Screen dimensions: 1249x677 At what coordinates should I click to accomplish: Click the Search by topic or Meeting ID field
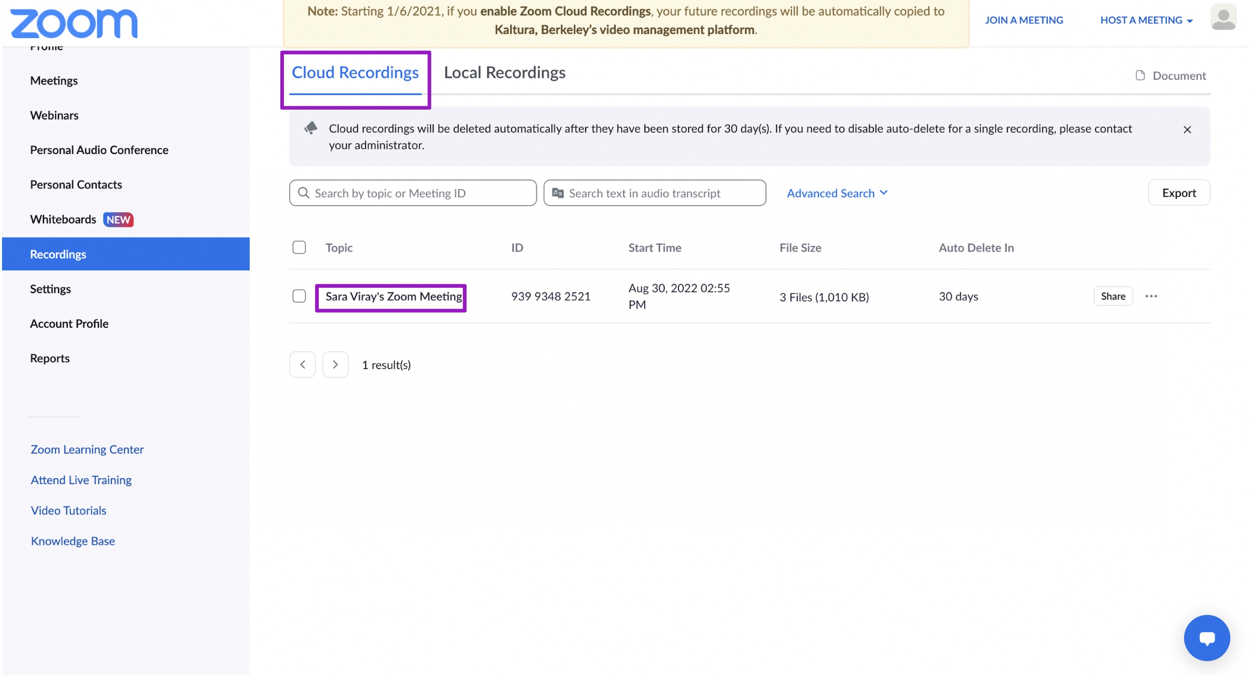pos(413,193)
